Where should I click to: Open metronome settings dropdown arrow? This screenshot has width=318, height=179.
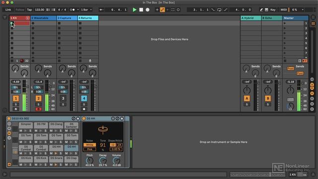click(x=78, y=10)
